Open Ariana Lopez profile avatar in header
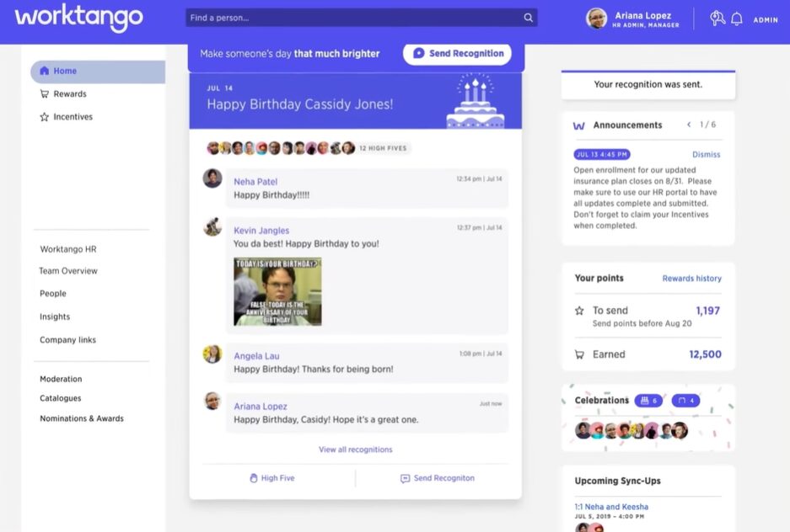Viewport: 790px width, 532px height. 596,19
